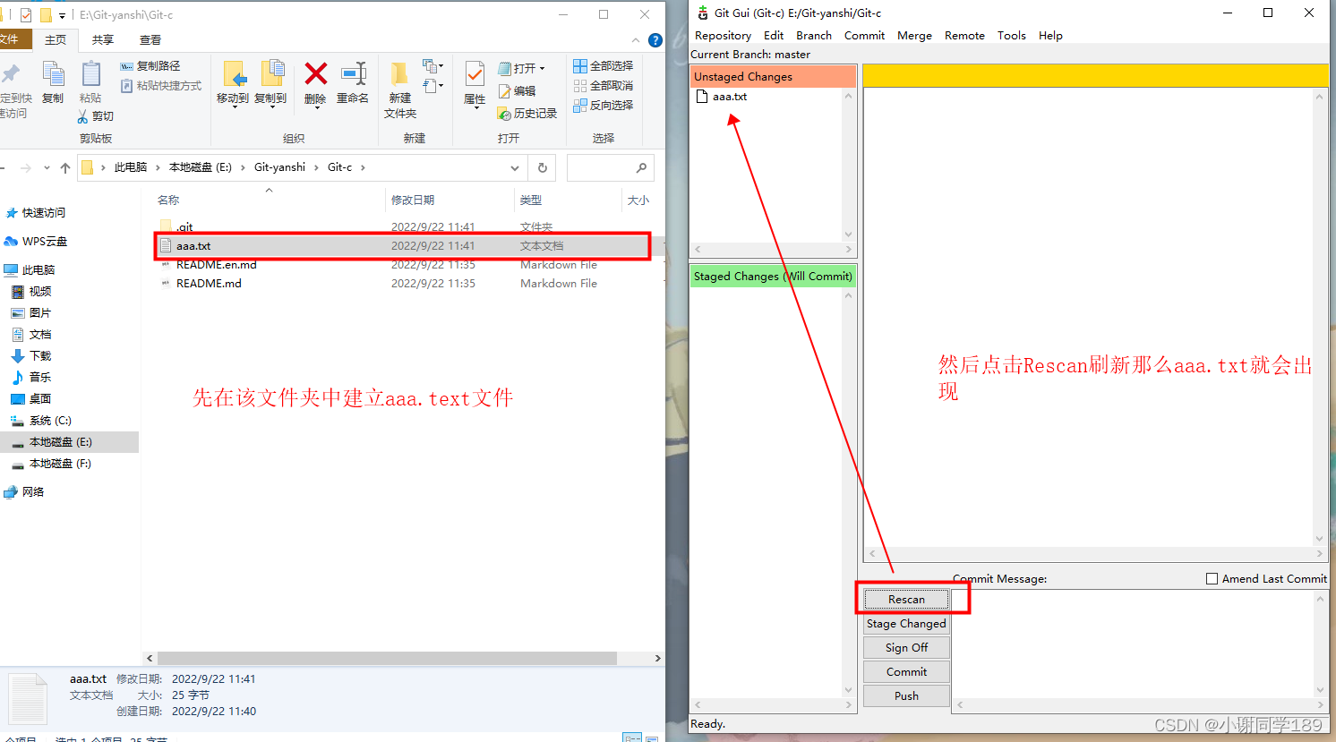Collapse the Explorer ribbon chevron
Screen dimensions: 1336x742
coord(636,40)
